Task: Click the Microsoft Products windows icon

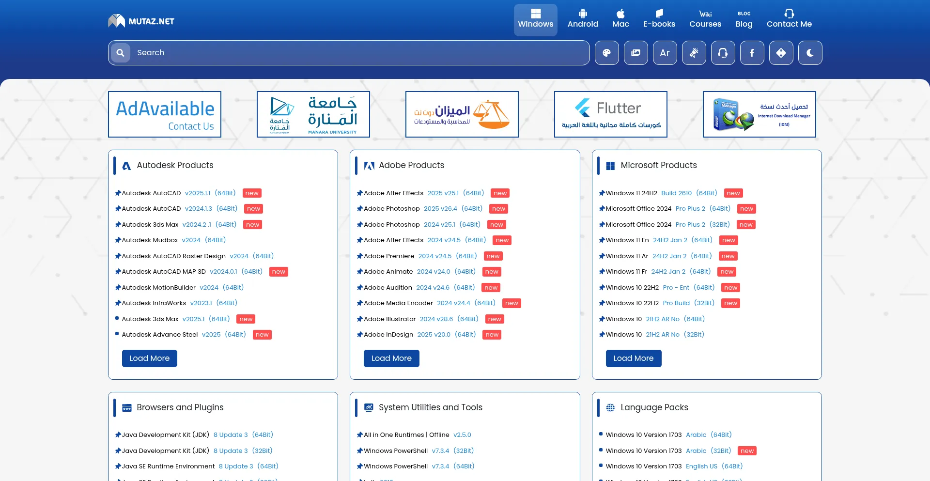Action: coord(610,166)
